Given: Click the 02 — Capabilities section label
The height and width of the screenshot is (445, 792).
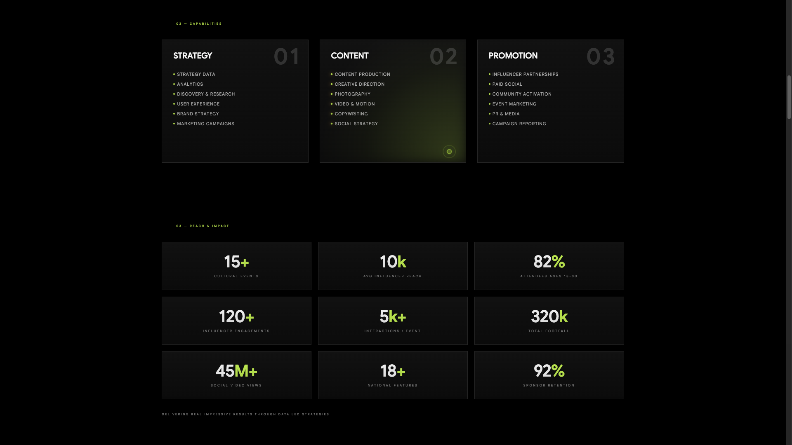Looking at the screenshot, I should point(199,23).
